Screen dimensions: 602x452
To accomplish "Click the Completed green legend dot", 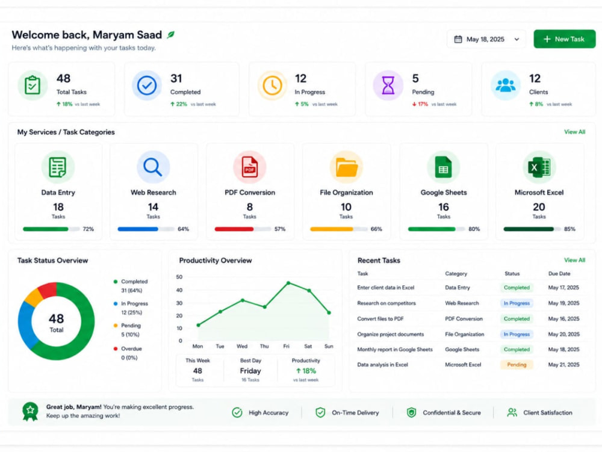I will click(x=116, y=282).
